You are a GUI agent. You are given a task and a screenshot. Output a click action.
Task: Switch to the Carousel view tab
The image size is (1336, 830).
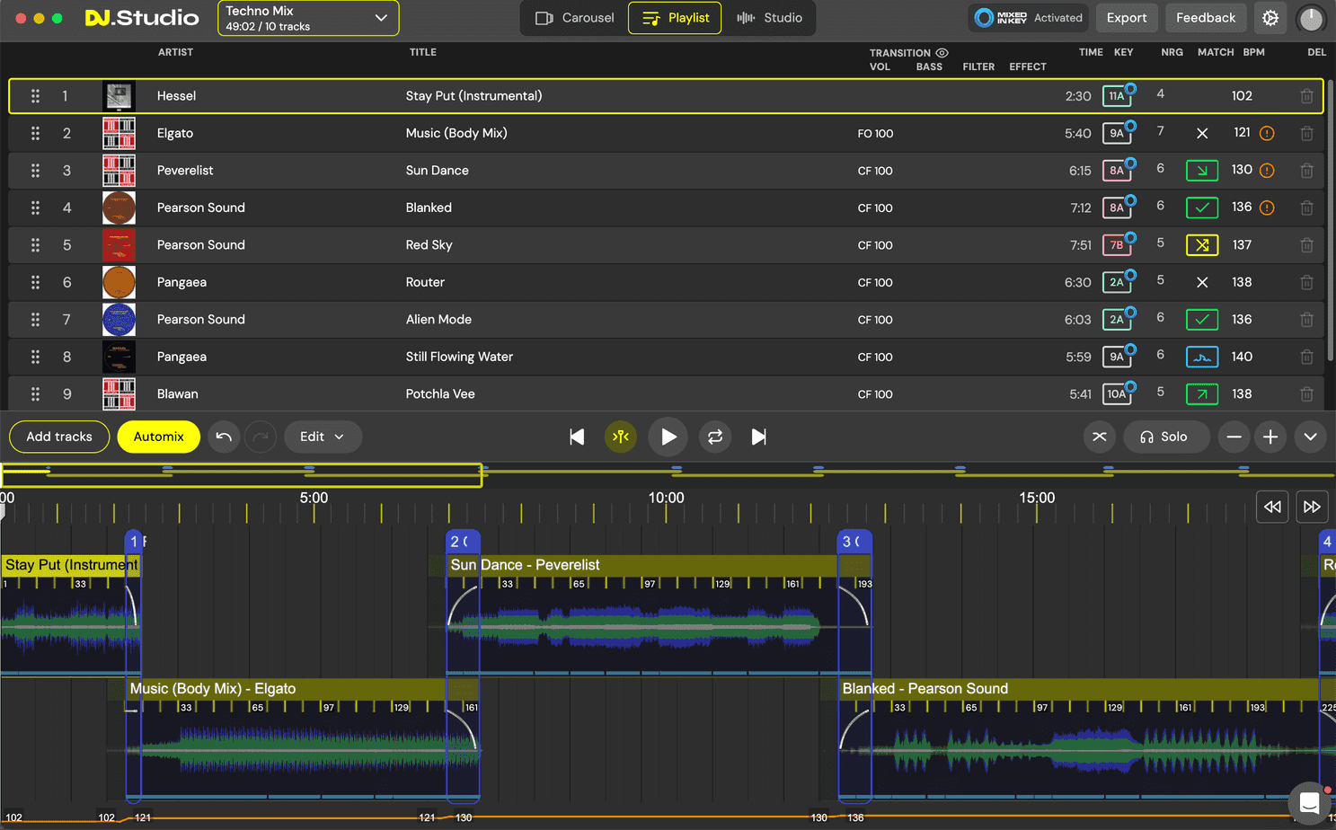pyautogui.click(x=572, y=17)
